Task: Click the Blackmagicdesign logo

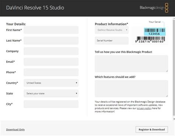Action: [154, 8]
